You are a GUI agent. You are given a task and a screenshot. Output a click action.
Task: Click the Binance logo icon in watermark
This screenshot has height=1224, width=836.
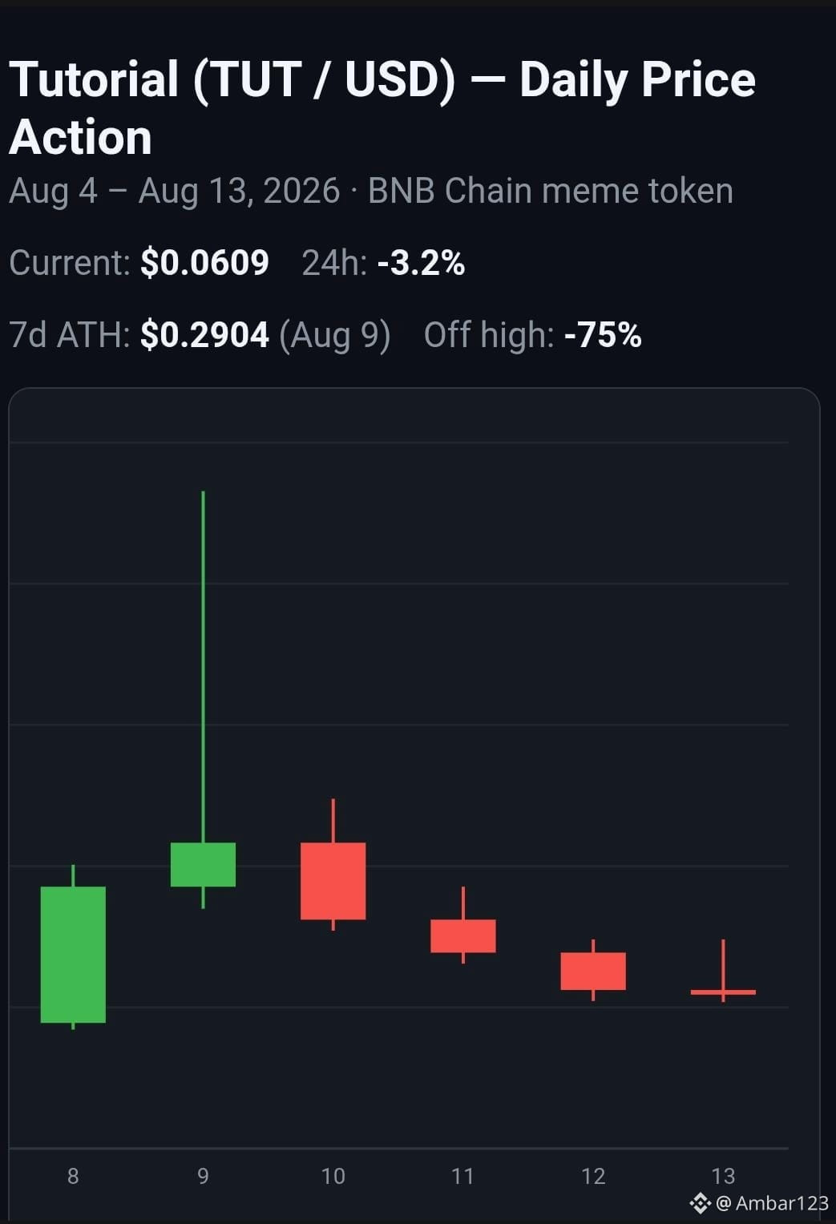click(700, 1202)
